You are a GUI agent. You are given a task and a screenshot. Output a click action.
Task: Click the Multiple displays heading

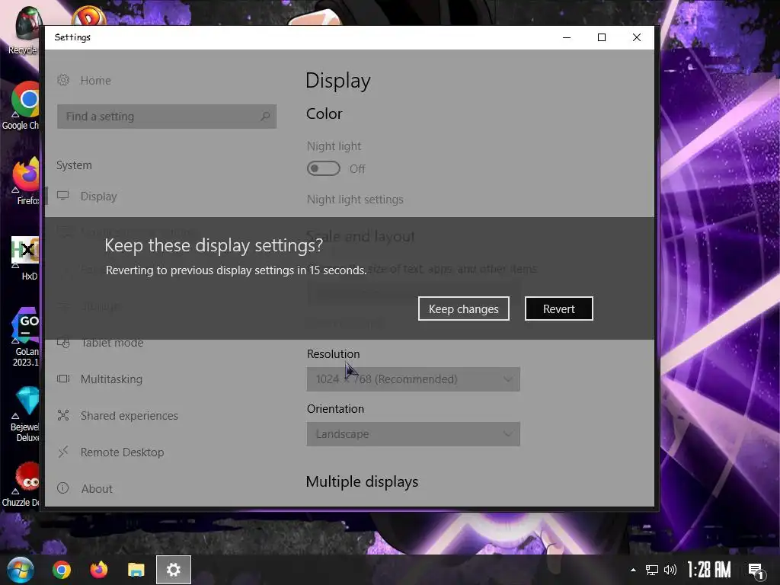[362, 482]
